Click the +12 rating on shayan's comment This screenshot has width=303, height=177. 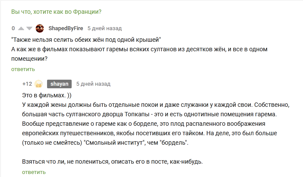pos(27,84)
